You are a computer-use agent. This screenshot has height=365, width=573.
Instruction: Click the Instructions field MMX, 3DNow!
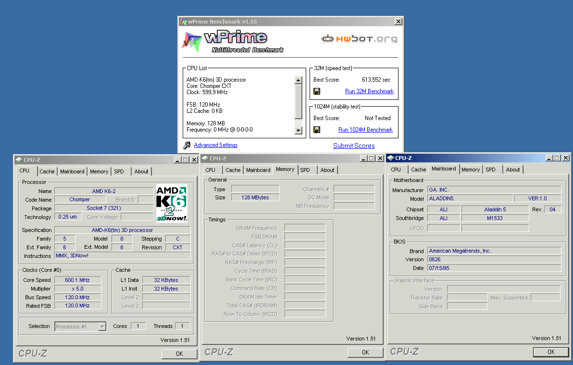coord(123,256)
